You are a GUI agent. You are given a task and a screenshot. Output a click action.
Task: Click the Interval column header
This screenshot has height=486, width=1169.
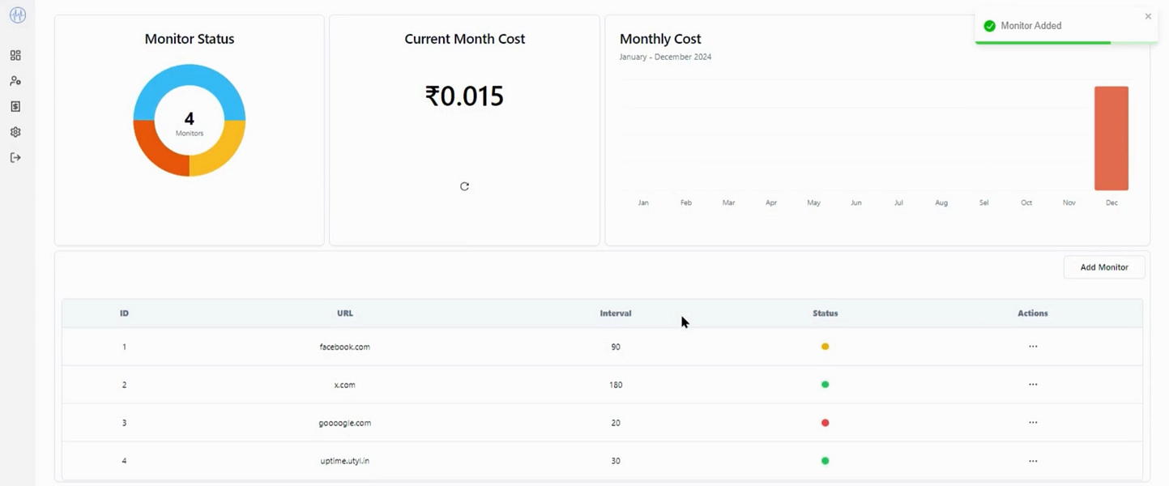pos(616,313)
